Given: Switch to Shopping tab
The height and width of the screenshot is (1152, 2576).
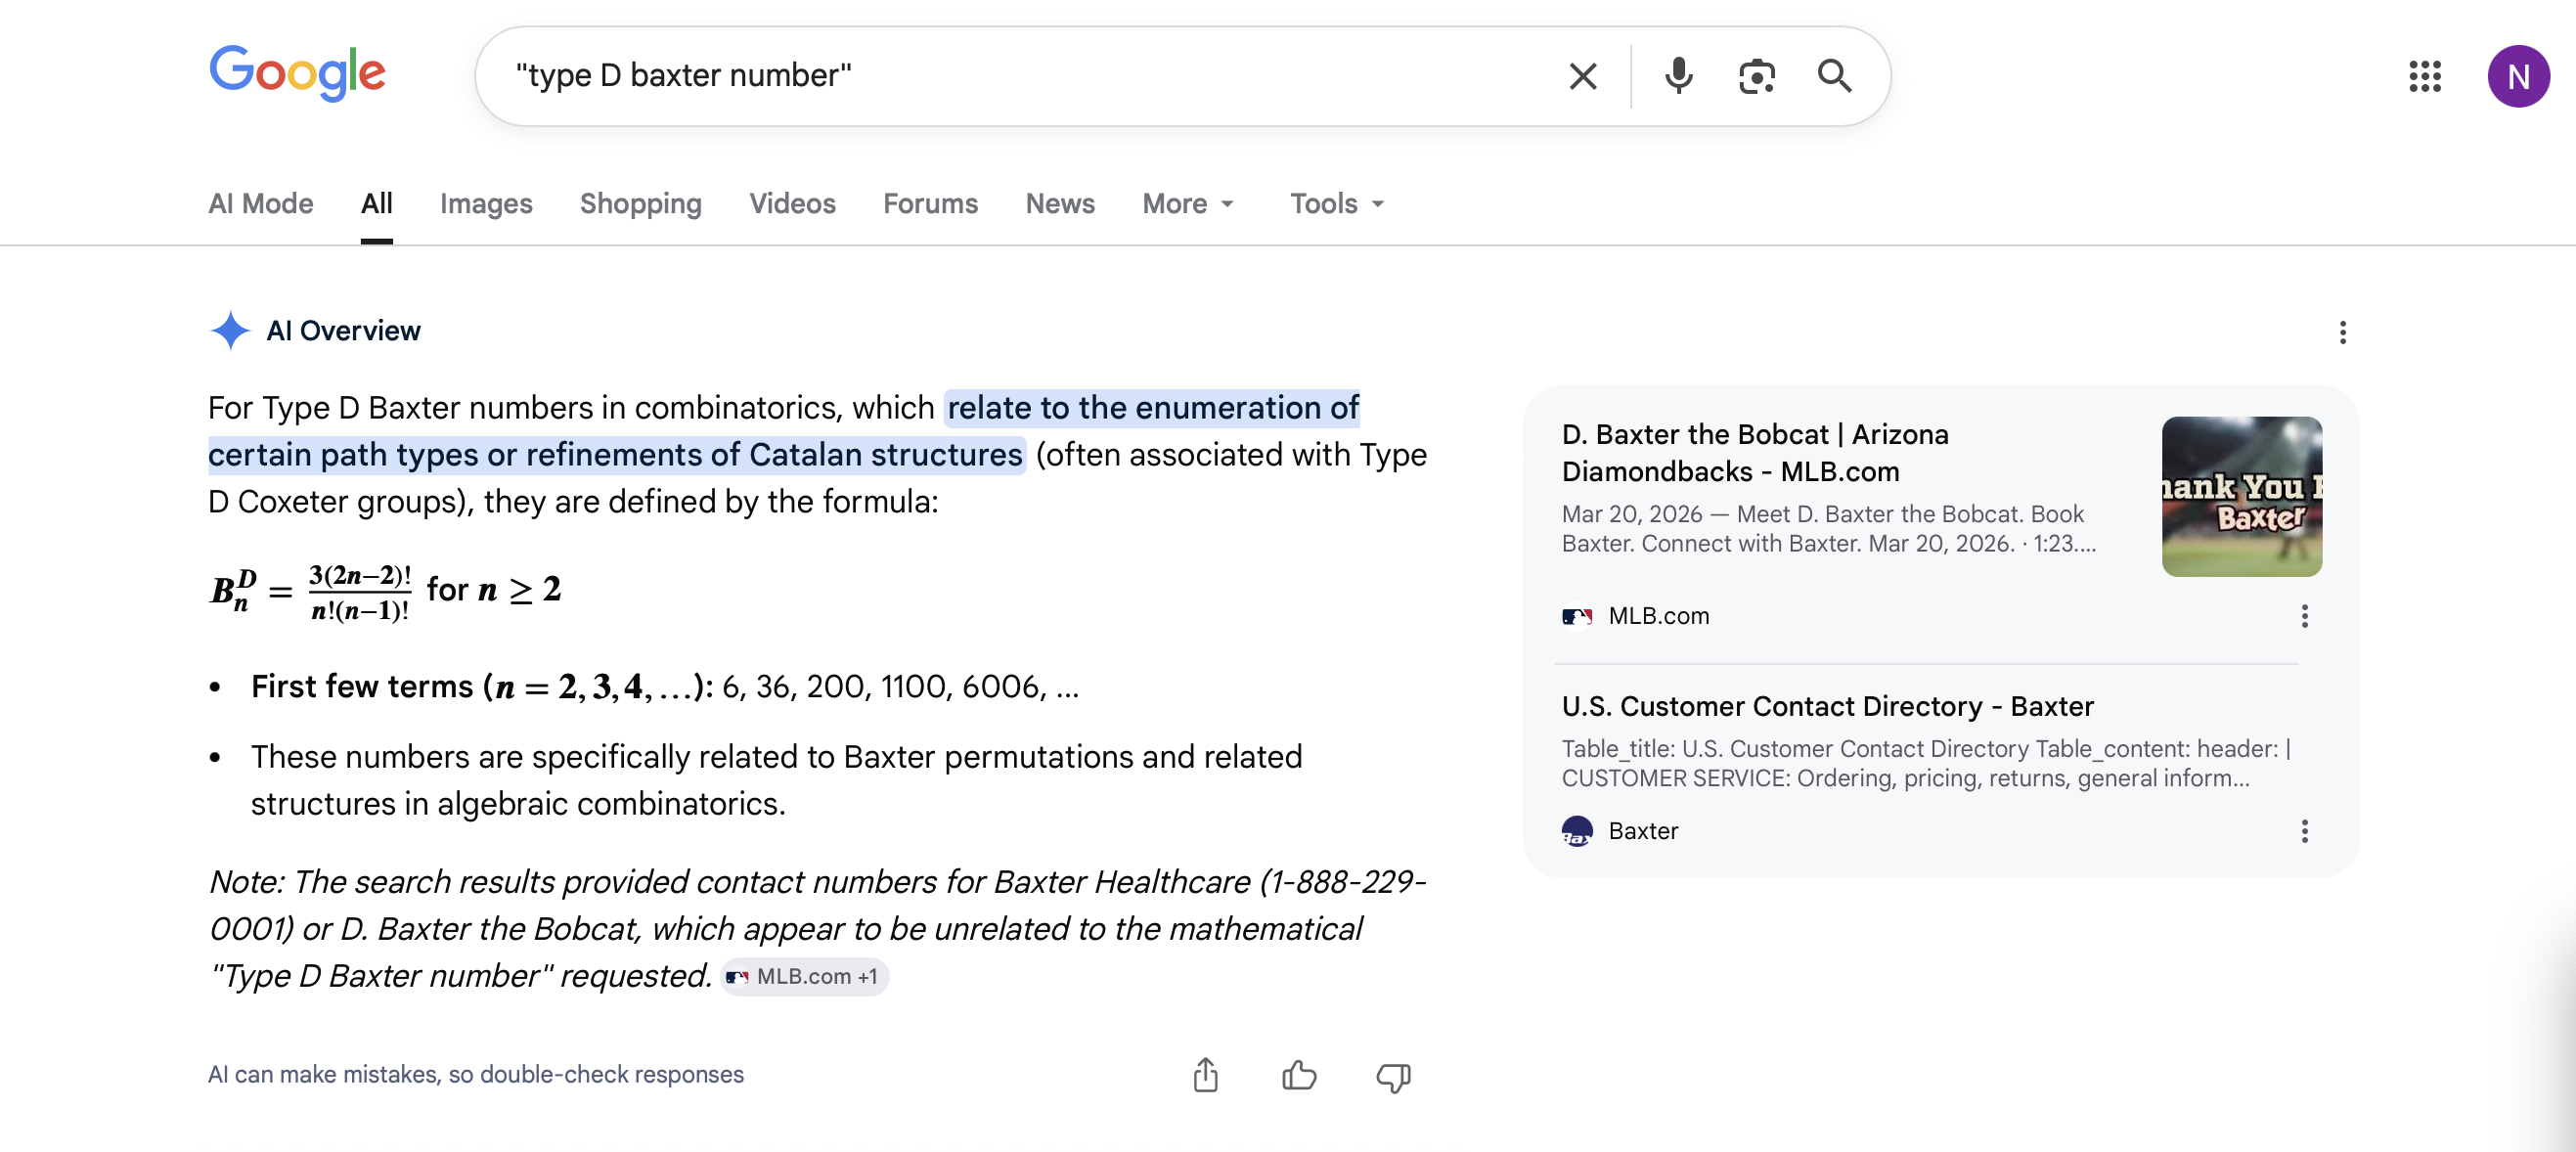Looking at the screenshot, I should click(641, 203).
